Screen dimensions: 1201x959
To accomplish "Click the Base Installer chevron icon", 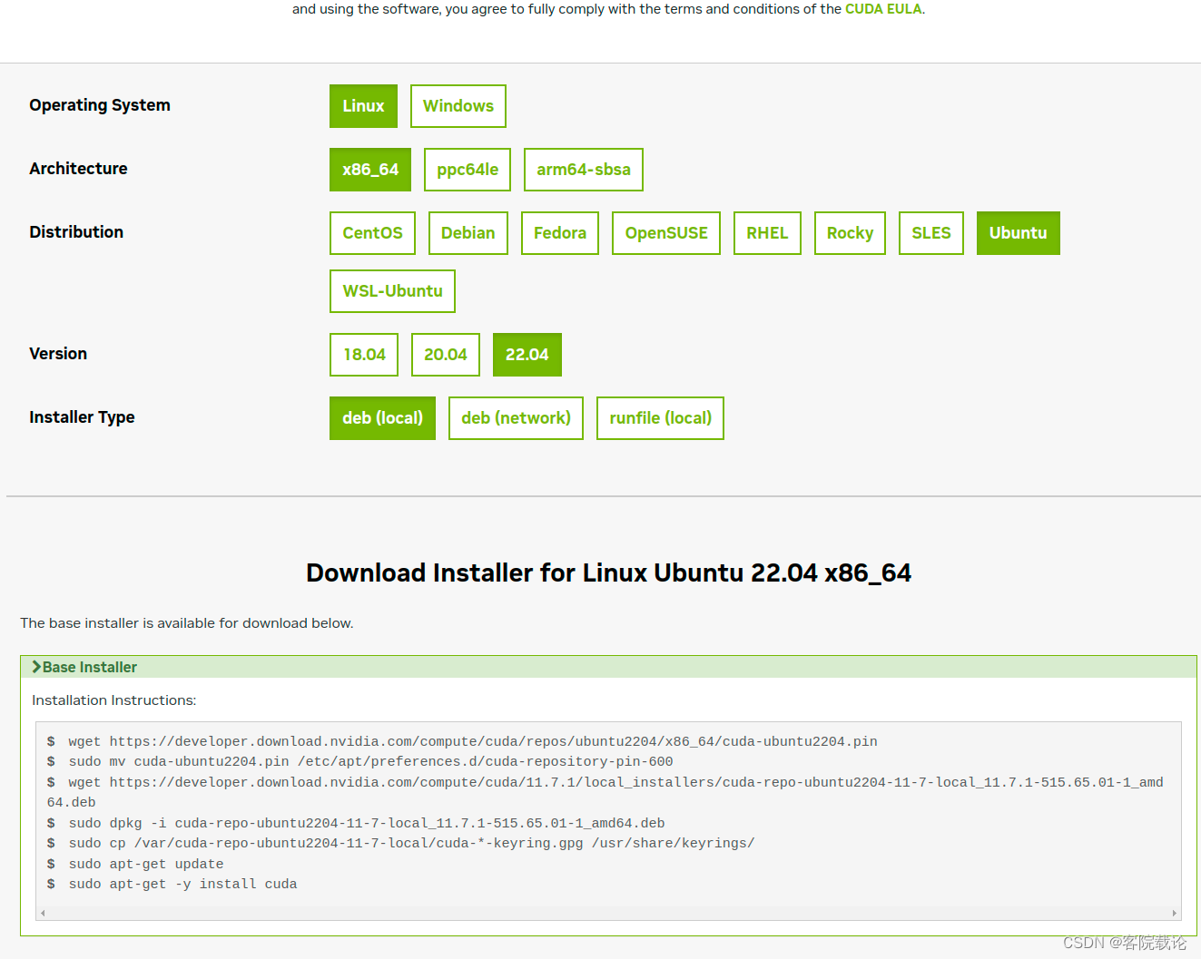I will tap(36, 667).
